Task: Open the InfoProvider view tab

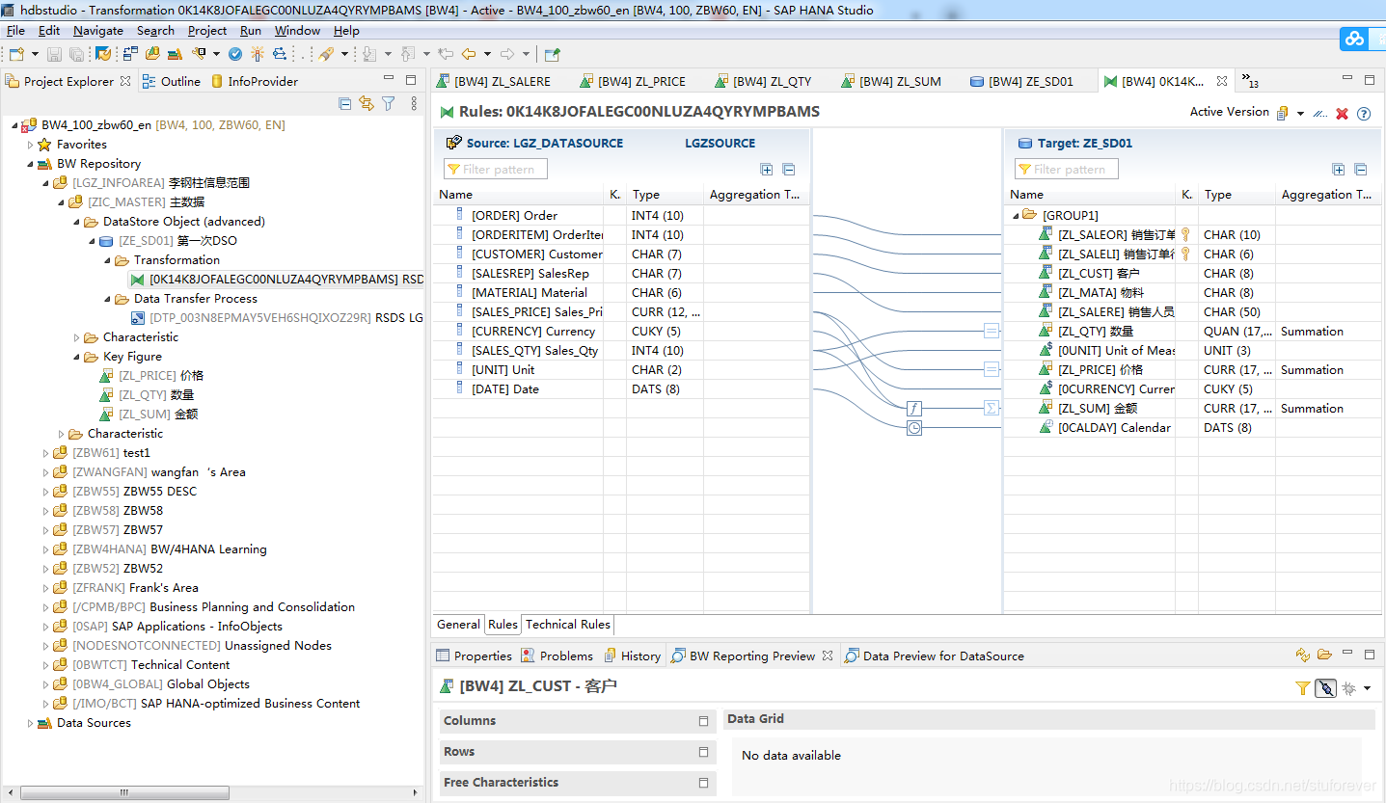Action: click(x=255, y=82)
